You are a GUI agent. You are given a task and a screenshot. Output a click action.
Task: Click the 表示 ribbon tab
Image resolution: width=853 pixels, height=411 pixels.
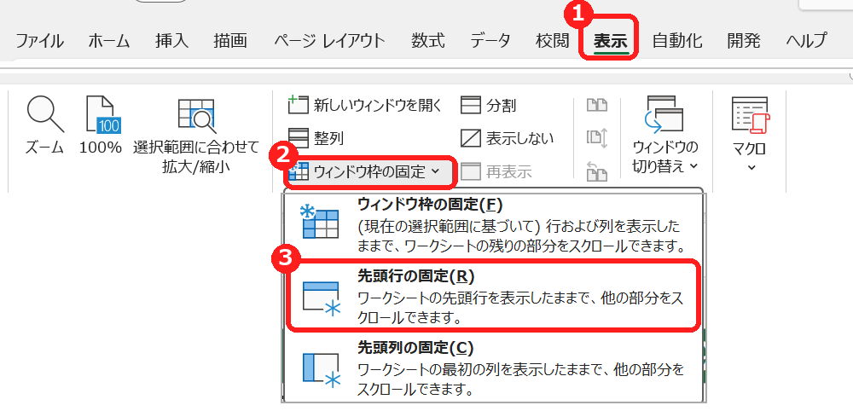[610, 41]
